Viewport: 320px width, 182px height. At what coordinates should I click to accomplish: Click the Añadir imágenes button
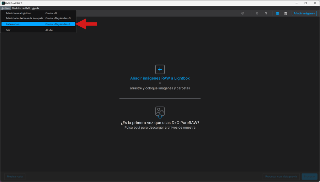[304, 13]
